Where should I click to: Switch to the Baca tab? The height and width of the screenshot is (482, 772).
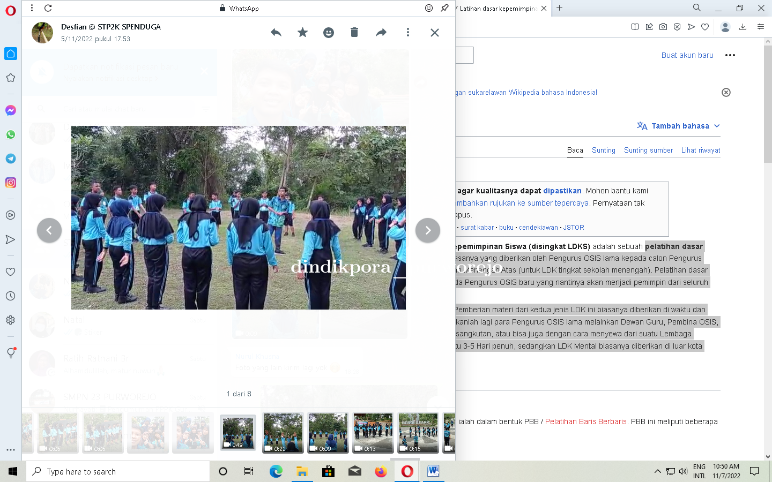575,150
